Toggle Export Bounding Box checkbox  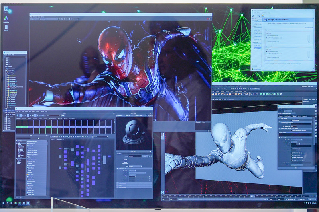point(291,154)
